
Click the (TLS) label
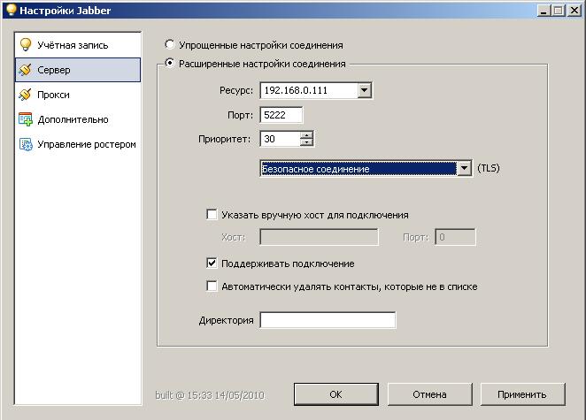click(x=489, y=168)
